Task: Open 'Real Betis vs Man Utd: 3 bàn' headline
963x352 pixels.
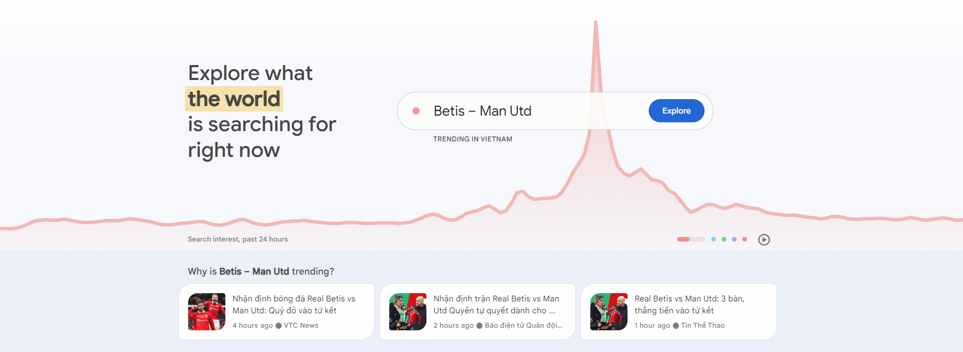Action: coord(690,305)
